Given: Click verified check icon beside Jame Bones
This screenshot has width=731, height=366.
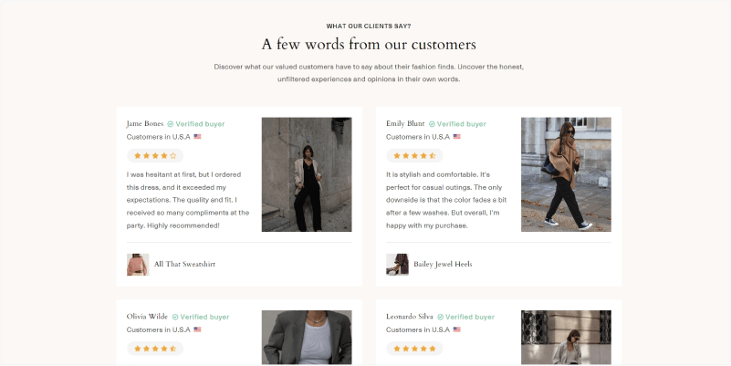Looking at the screenshot, I should (171, 124).
